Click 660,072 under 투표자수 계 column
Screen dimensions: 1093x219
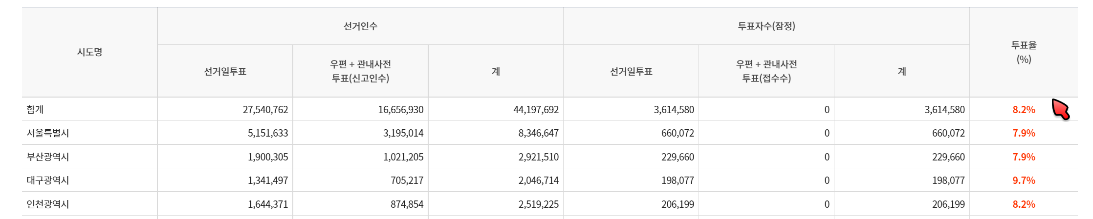click(948, 133)
